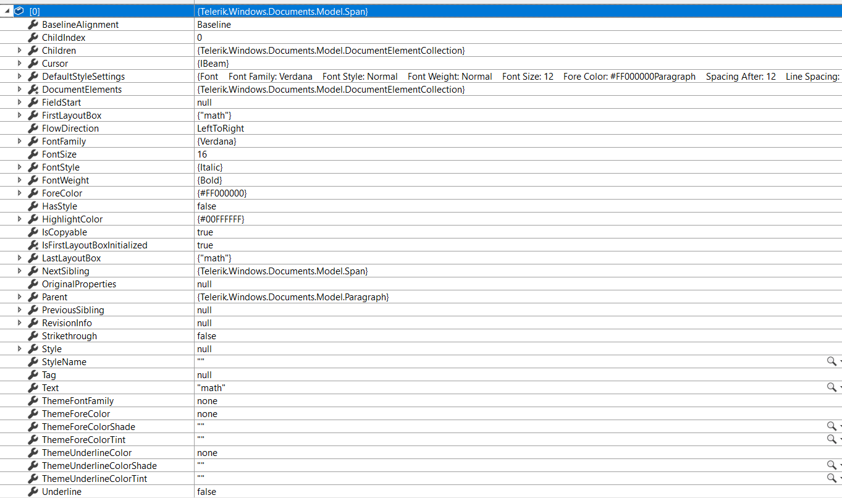
Task: Click the wrench icon next to HasStyle
Action: (33, 206)
